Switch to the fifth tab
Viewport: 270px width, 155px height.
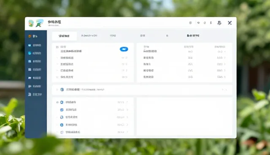(167, 35)
